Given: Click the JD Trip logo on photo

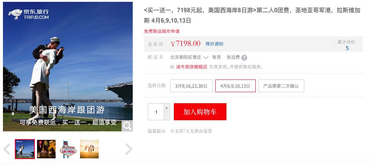Looking at the screenshot, I should coord(29,14).
